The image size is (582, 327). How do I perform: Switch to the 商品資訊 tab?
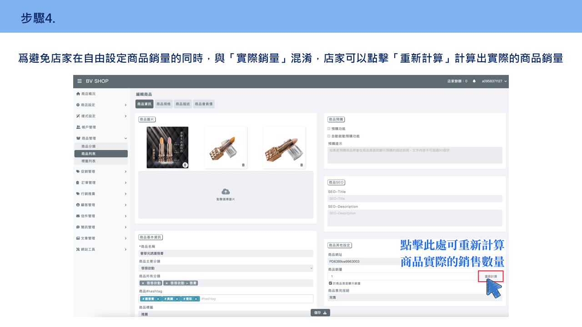(145, 104)
